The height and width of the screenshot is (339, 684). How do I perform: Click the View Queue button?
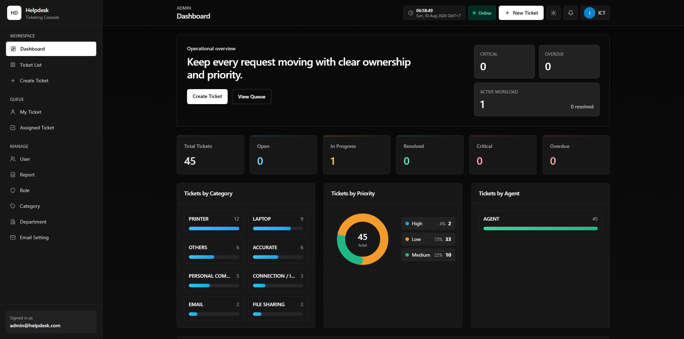coord(252,97)
